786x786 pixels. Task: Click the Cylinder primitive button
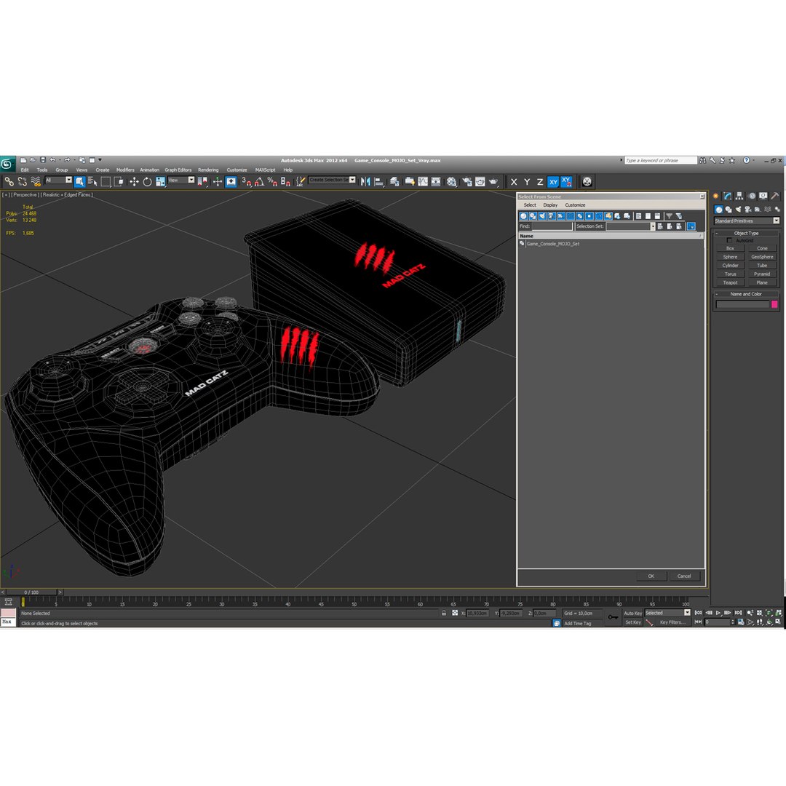pyautogui.click(x=730, y=266)
